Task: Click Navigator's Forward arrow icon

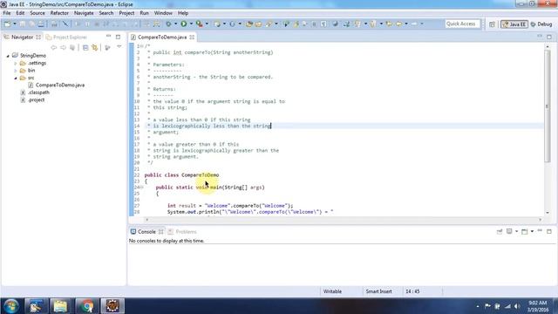Action: 63,47
